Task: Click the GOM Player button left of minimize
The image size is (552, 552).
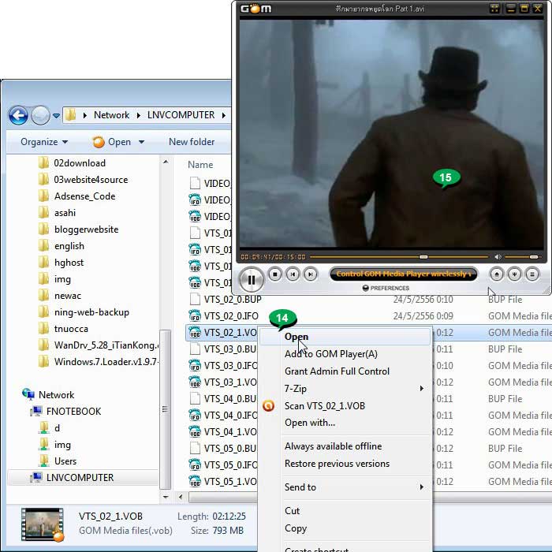Action: 494,9
